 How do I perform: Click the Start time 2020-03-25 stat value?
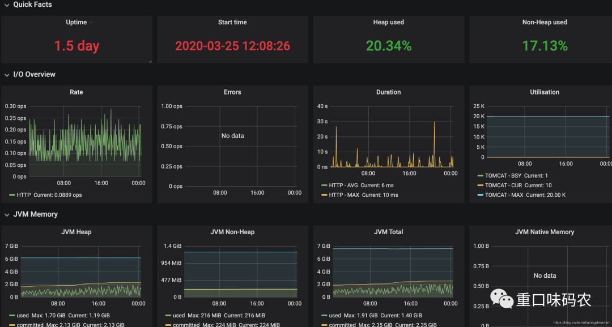(233, 46)
